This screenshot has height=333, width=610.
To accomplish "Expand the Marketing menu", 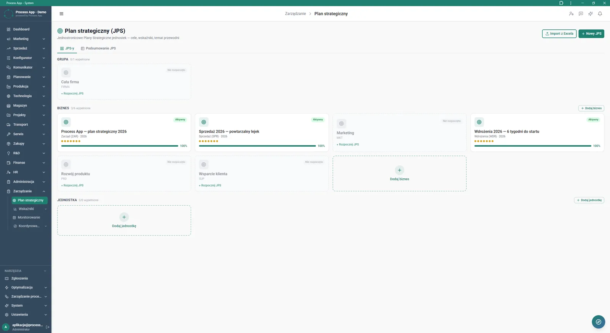I will [26, 39].
